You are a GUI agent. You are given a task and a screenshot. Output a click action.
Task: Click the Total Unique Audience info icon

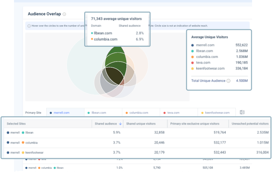[228, 81]
